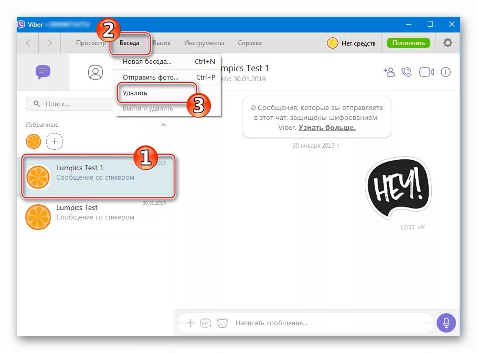Start a voice call with Lumpics Test 1
The height and width of the screenshot is (353, 477).
[407, 72]
